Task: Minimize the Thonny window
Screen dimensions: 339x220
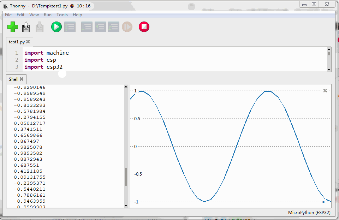Action: (304, 5)
